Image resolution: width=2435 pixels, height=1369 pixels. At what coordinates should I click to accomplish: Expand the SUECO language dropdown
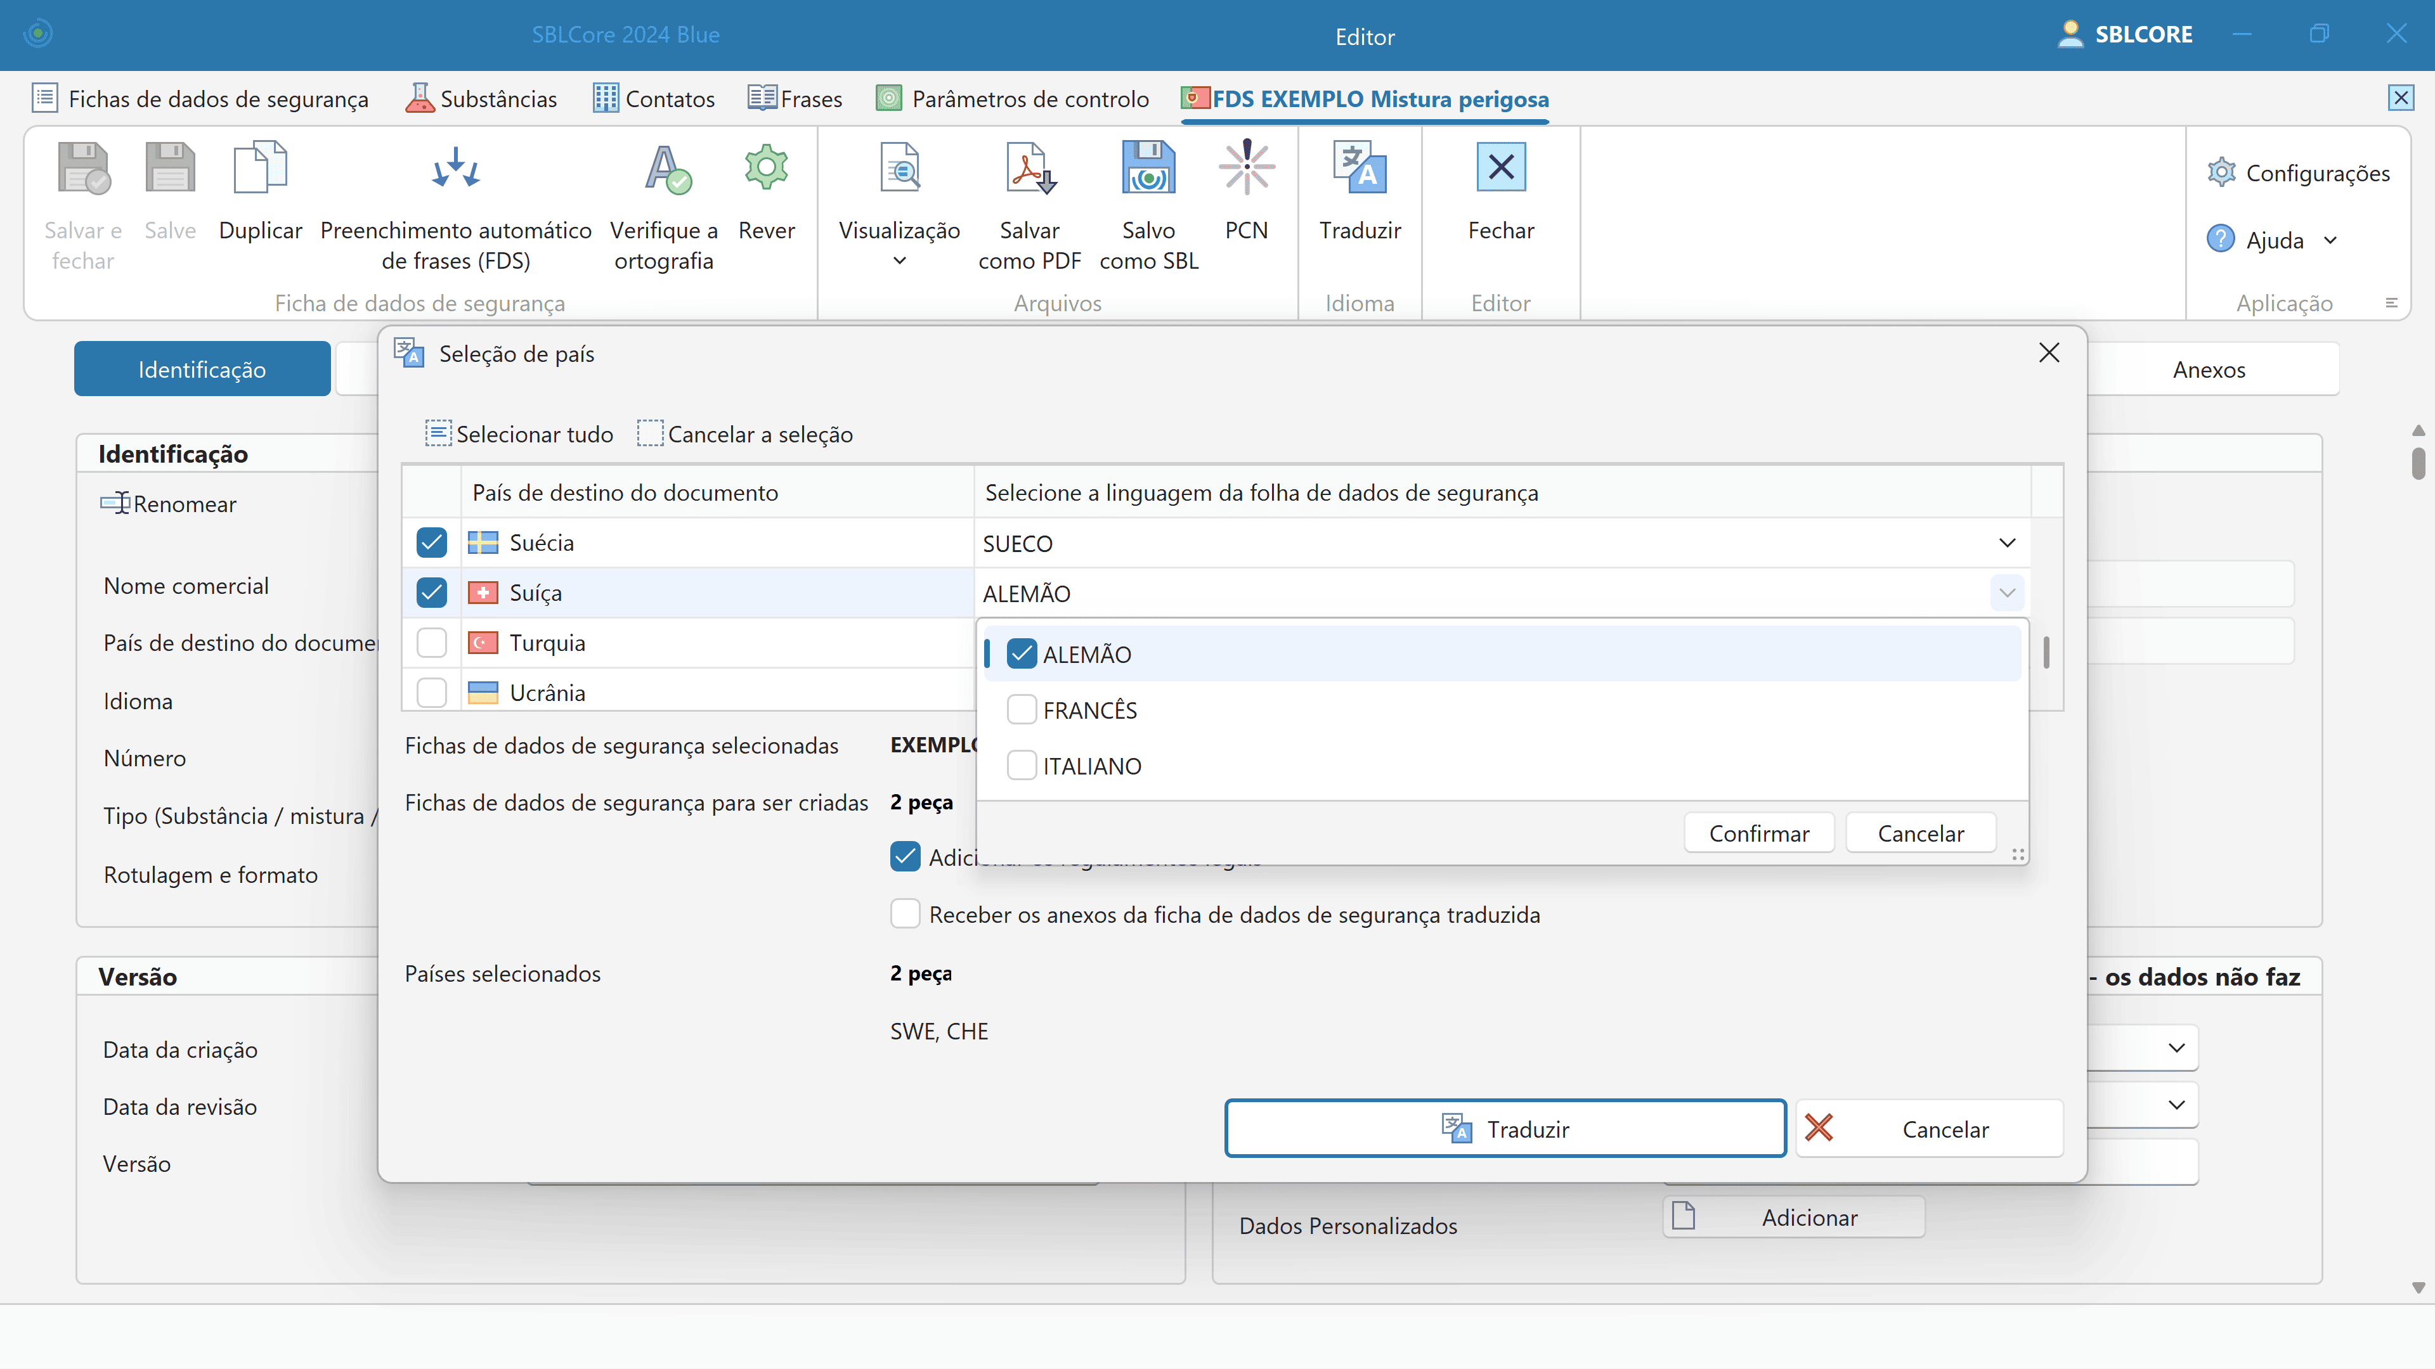tap(2007, 543)
